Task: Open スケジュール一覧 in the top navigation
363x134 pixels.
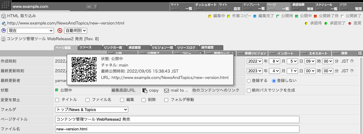Action: (327, 7)
